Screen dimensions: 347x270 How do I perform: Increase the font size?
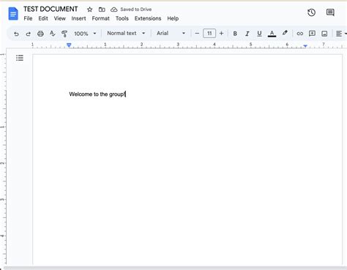click(x=221, y=34)
